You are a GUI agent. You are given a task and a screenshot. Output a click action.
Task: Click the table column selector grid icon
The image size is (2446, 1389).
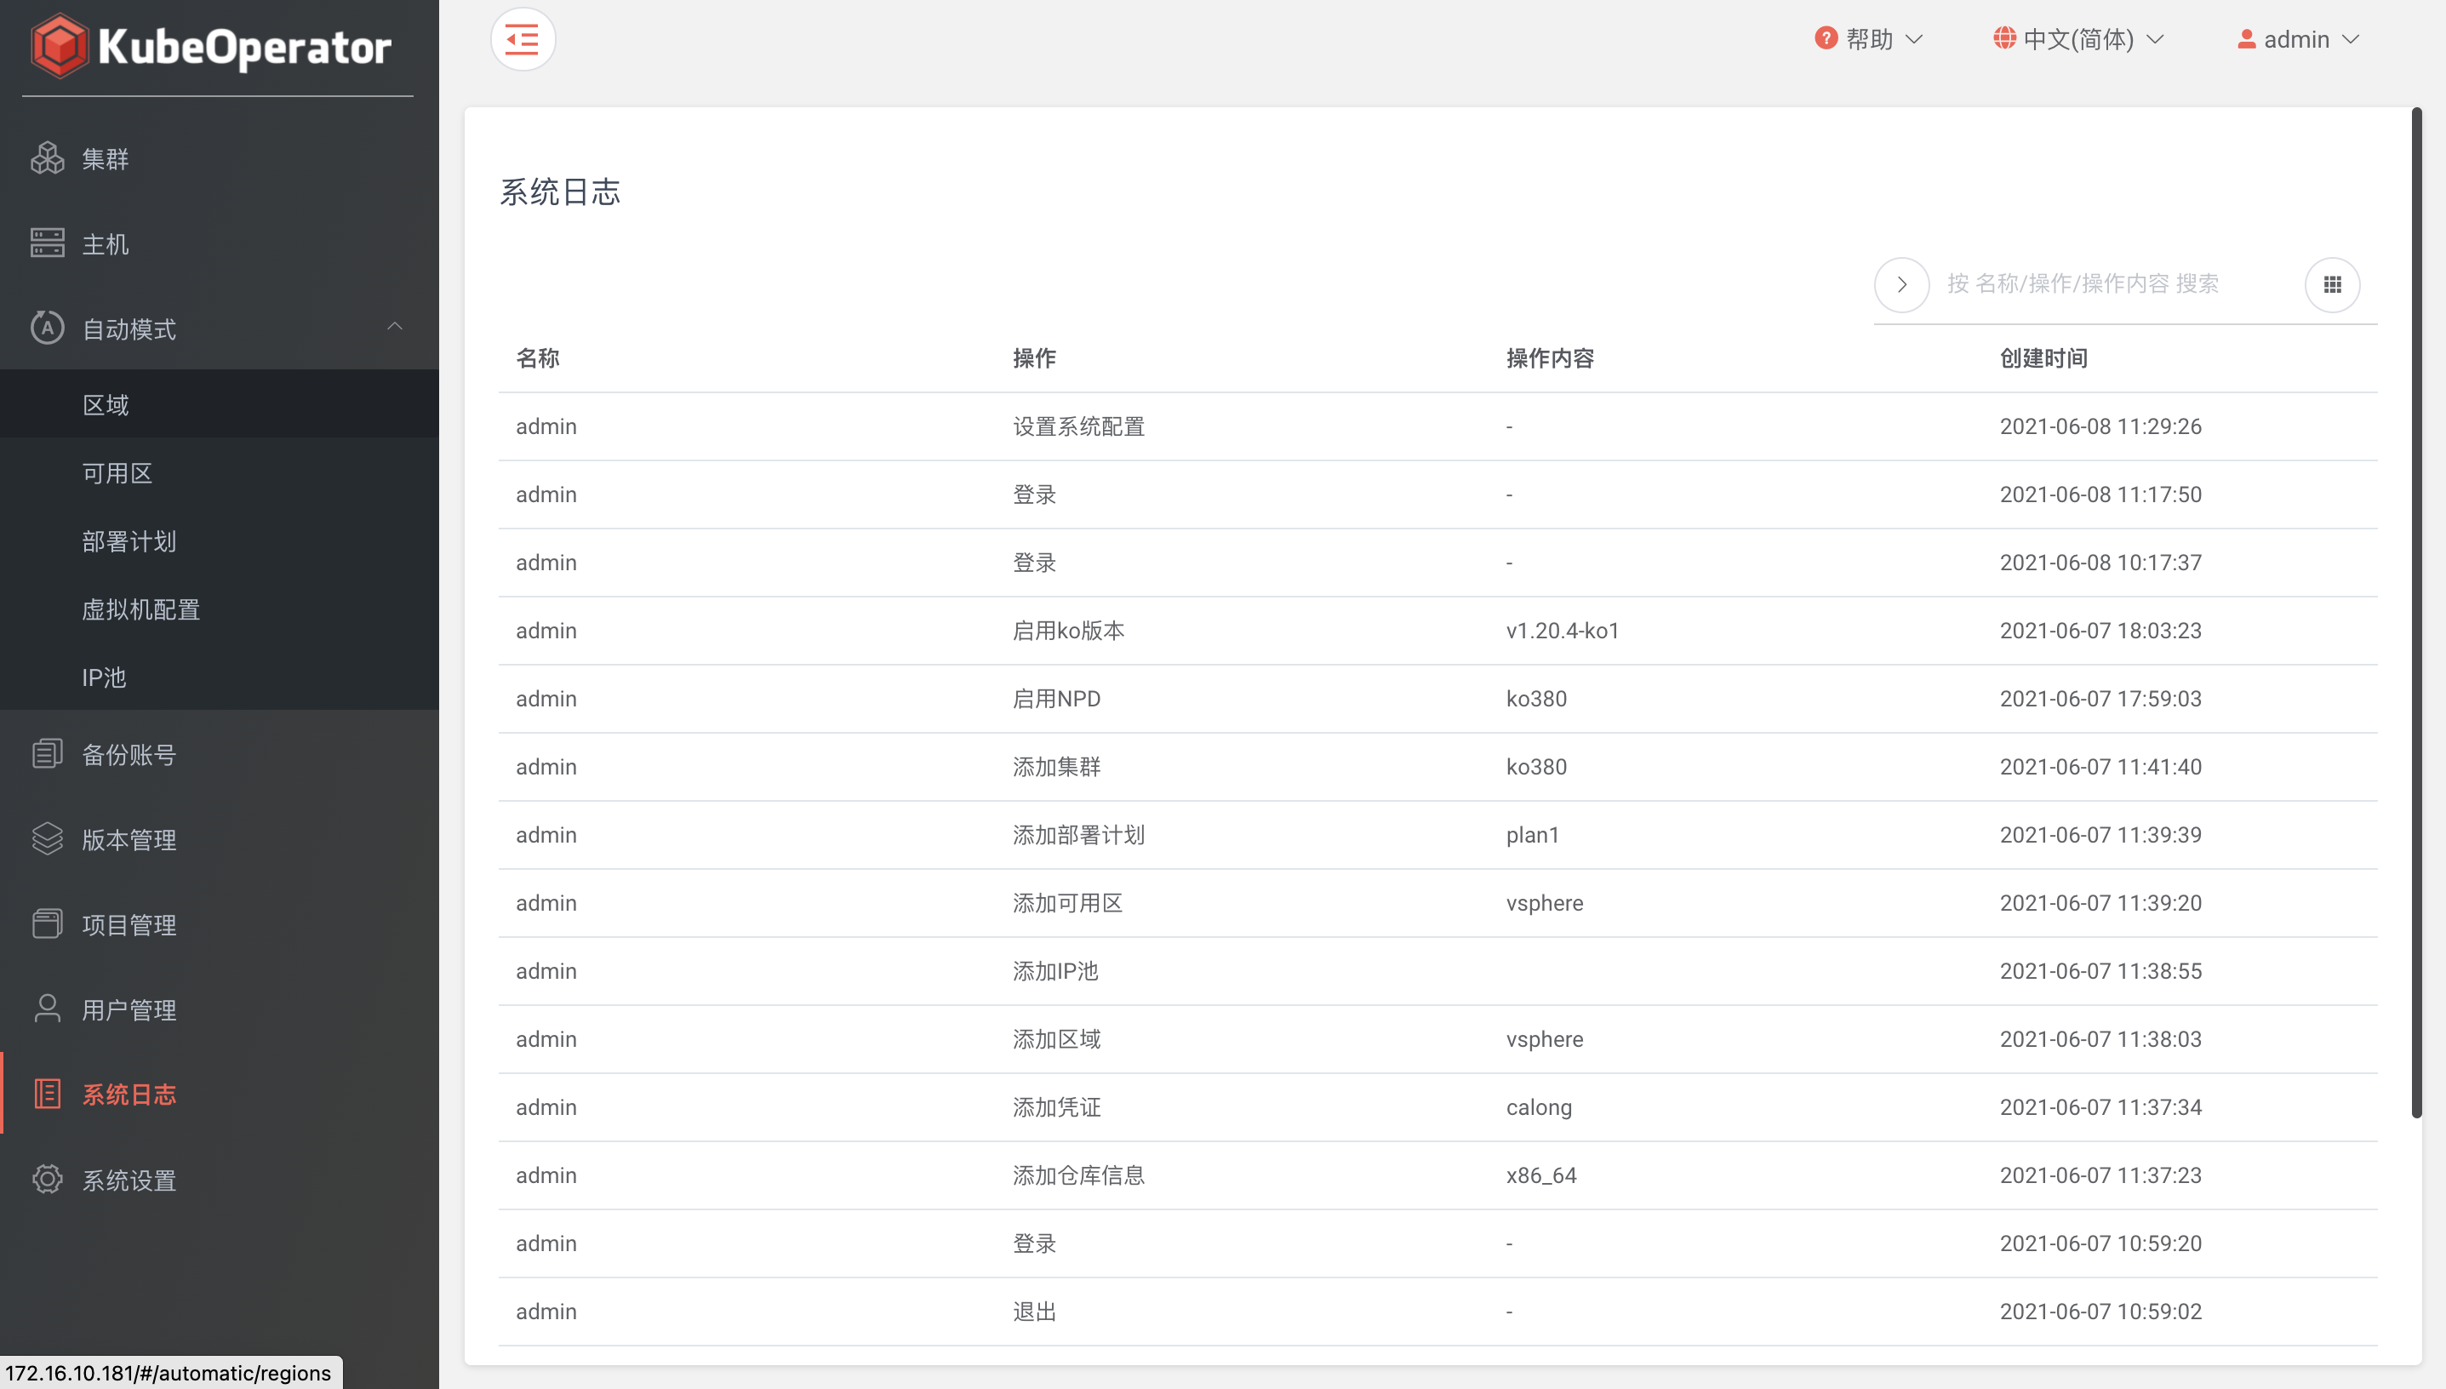click(x=2331, y=284)
